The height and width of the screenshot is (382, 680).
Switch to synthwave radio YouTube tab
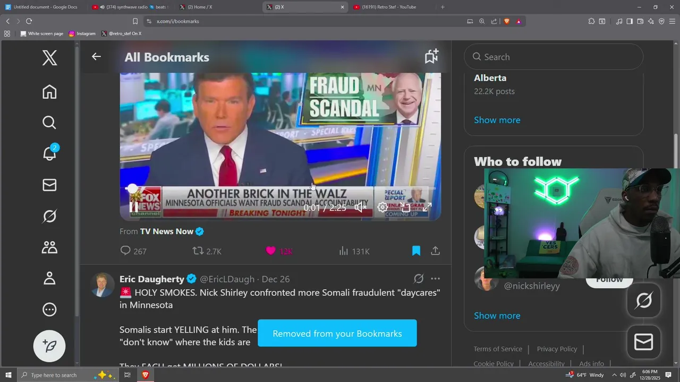pyautogui.click(x=130, y=7)
